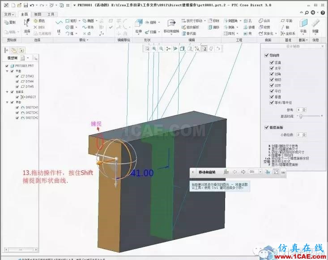Click zoom out magnifier in view toolbar
328x260 pixels.
161,48
